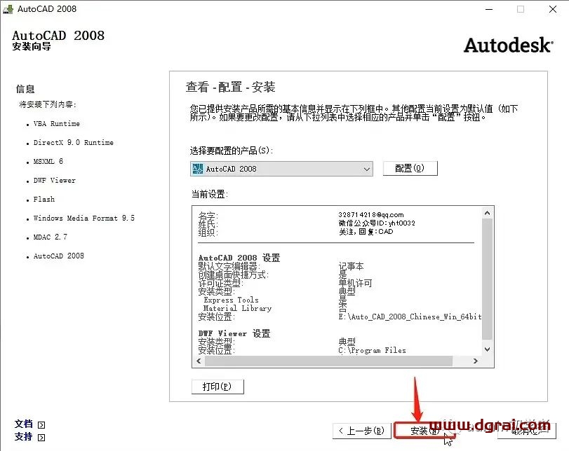Click the 打印(P) print button
Image resolution: width=569 pixels, height=451 pixels.
[x=217, y=387]
